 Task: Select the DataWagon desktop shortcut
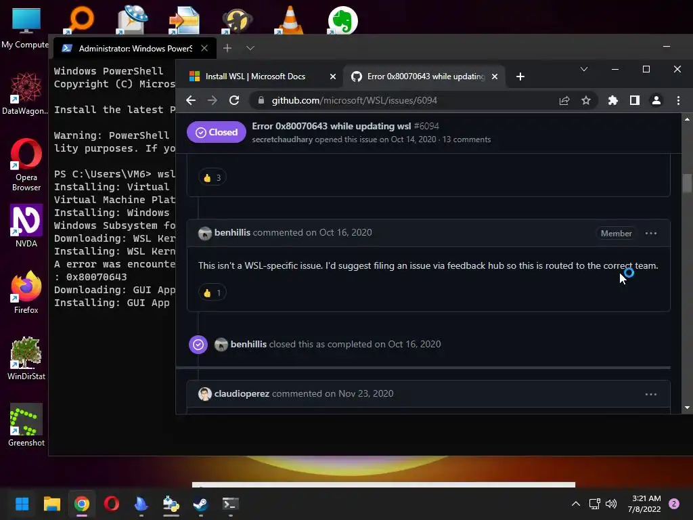click(26, 93)
